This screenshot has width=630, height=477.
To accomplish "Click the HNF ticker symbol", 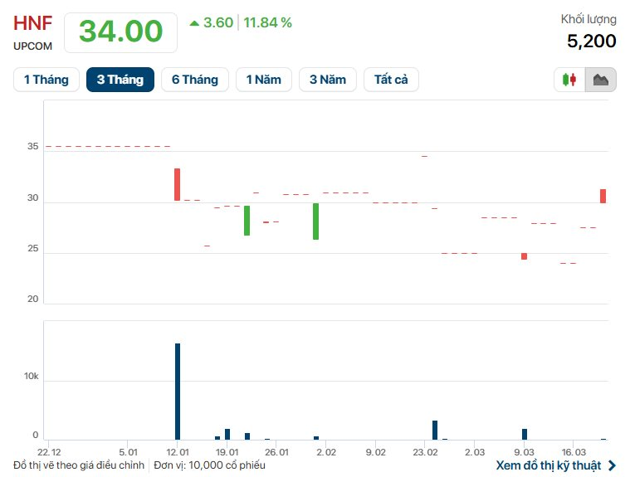I will coord(33,23).
